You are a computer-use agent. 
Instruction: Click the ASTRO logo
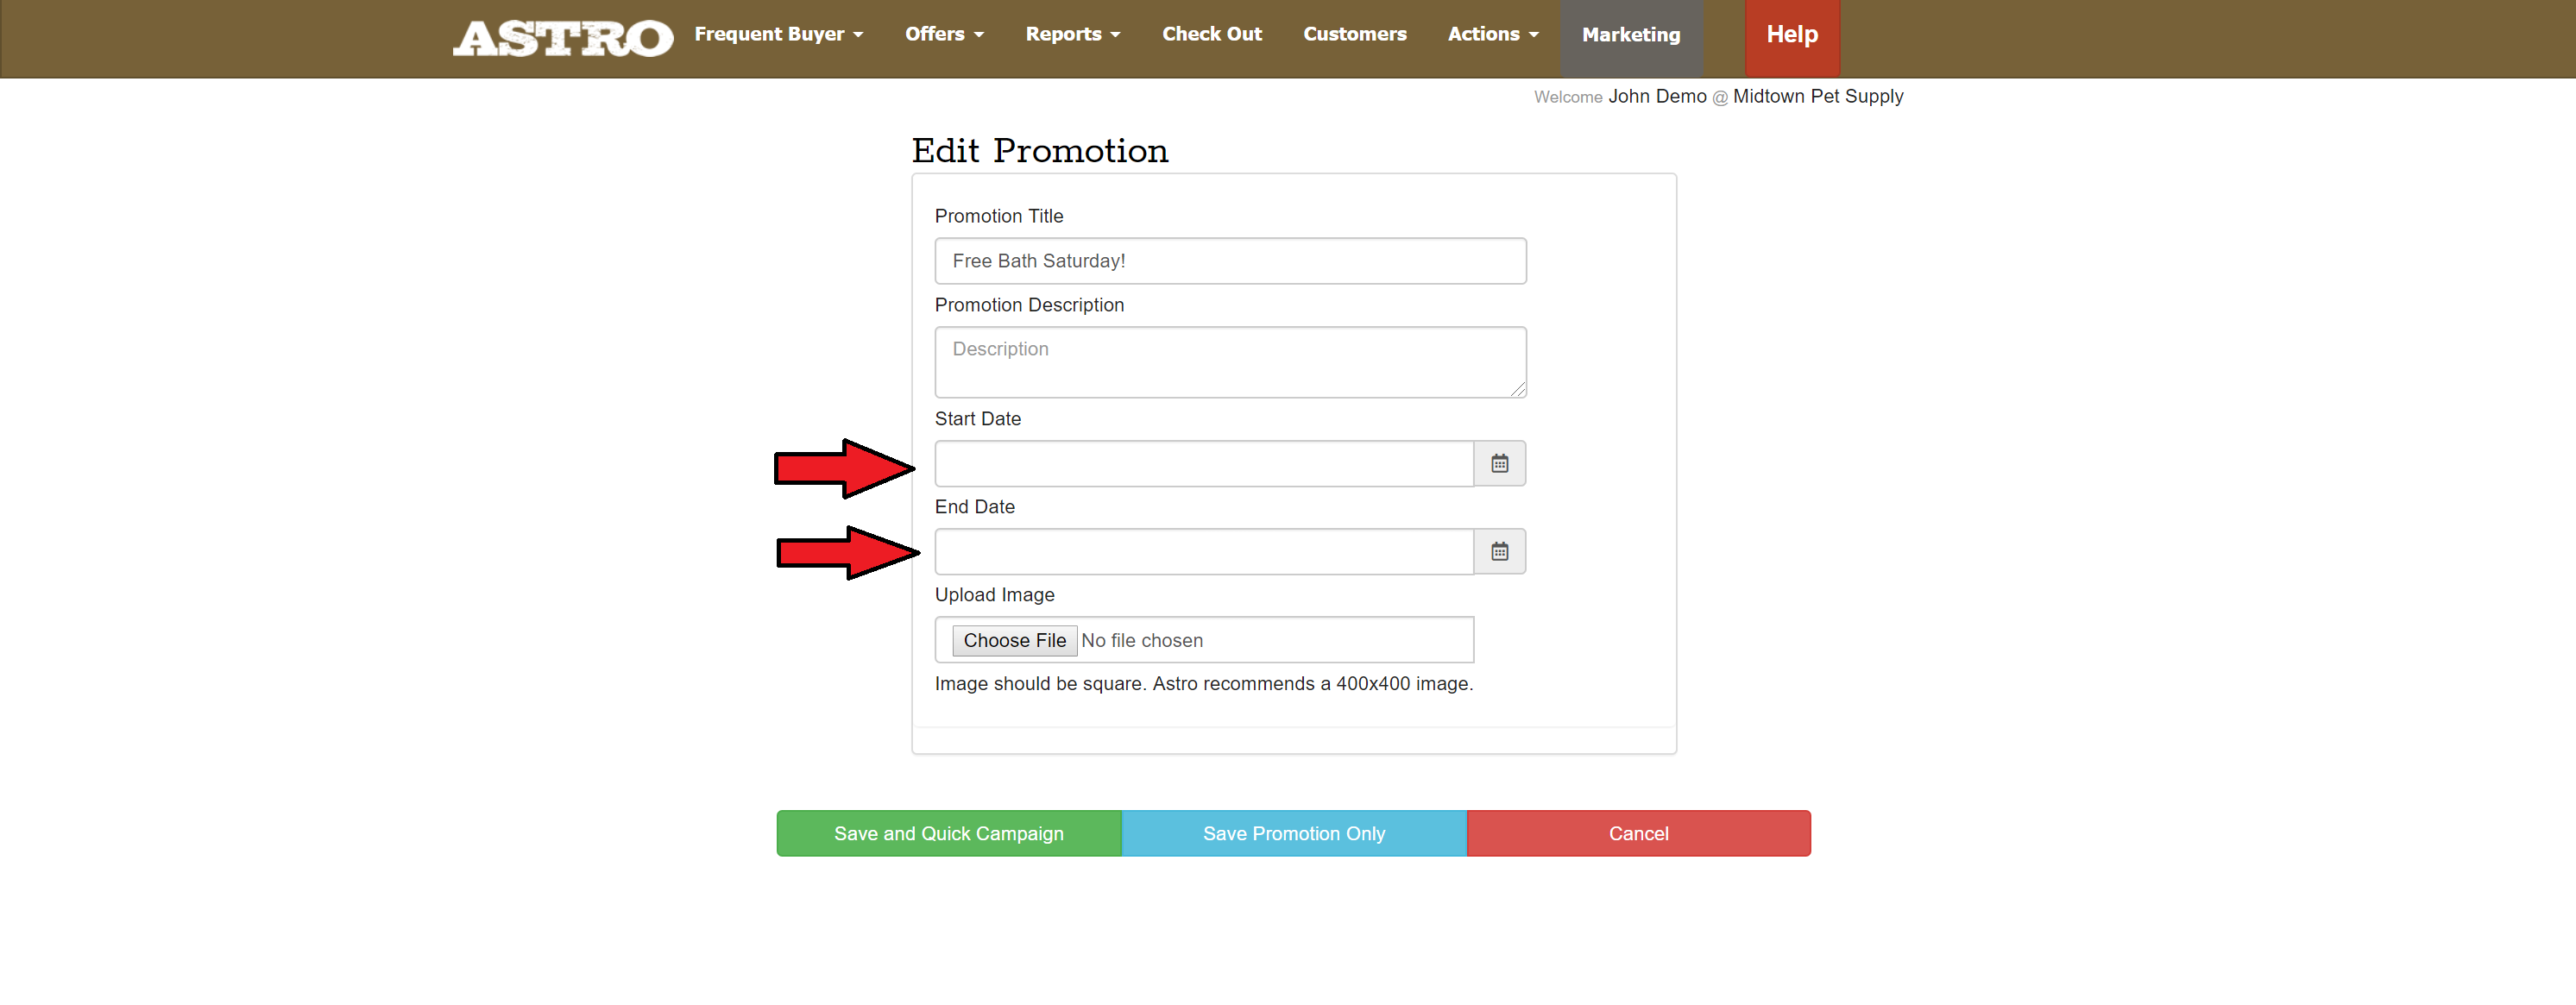(563, 38)
